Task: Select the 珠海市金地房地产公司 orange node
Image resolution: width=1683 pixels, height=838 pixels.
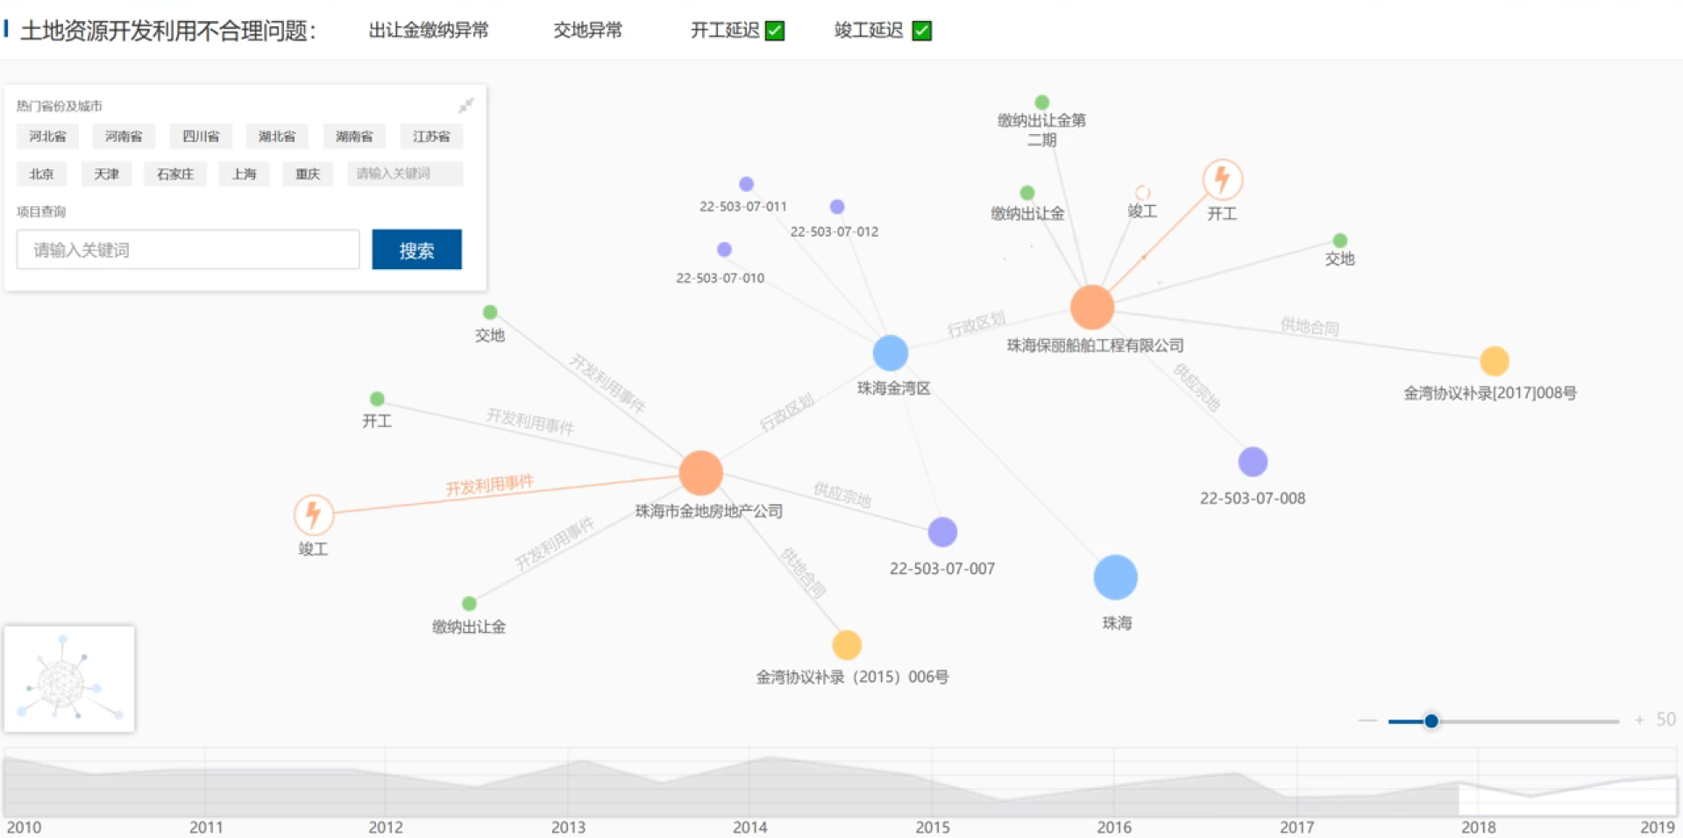Action: (x=700, y=472)
